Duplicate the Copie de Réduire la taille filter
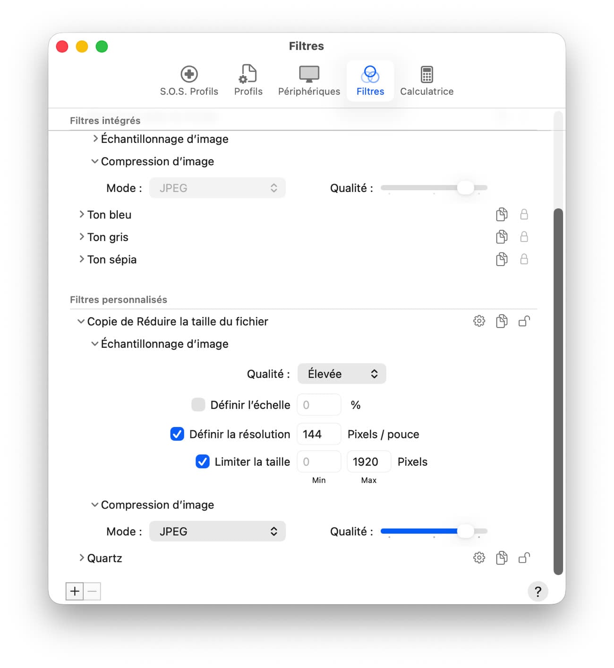 (x=502, y=321)
